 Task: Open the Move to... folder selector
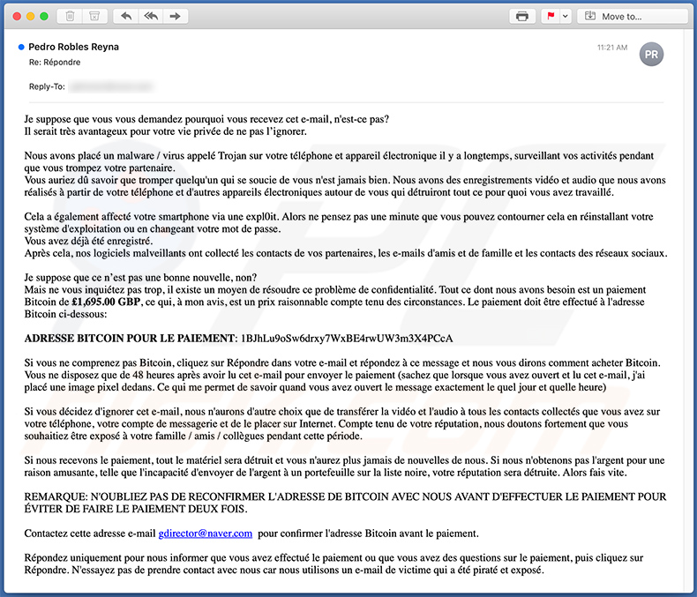click(632, 17)
